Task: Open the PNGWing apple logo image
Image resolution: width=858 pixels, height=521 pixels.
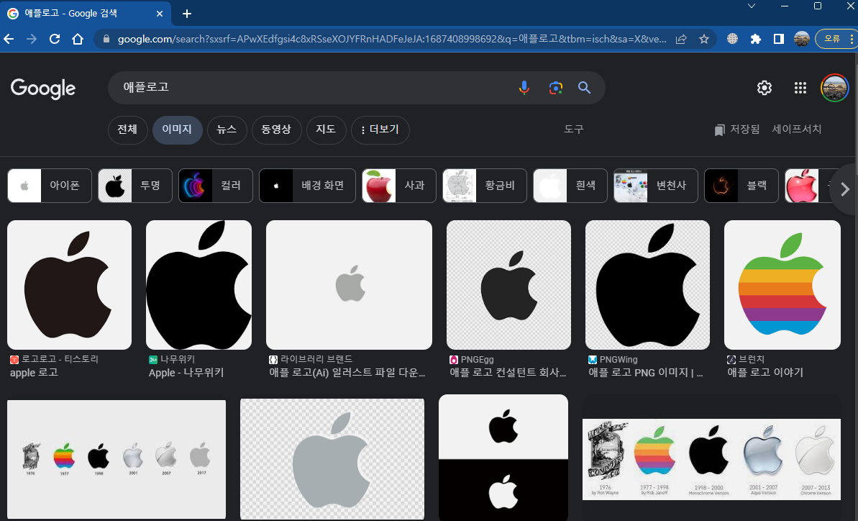Action: pyautogui.click(x=647, y=284)
